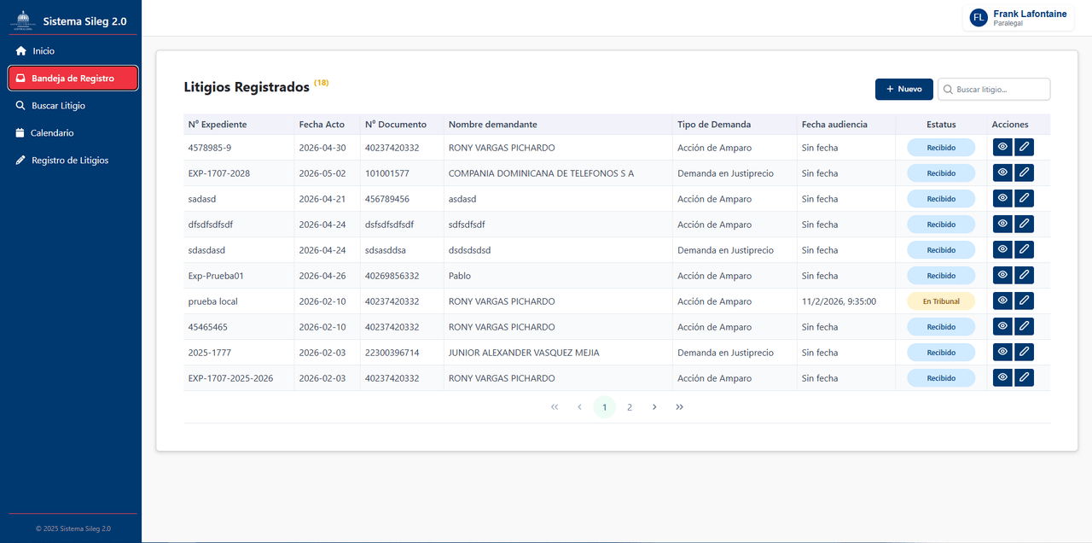View the sadasd litigation record
The width and height of the screenshot is (1092, 543).
(x=1003, y=198)
